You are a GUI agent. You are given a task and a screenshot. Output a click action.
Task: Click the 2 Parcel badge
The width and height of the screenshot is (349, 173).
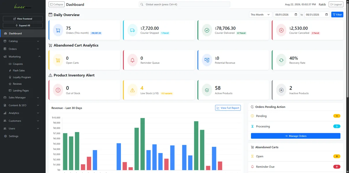(x=316, y=33)
